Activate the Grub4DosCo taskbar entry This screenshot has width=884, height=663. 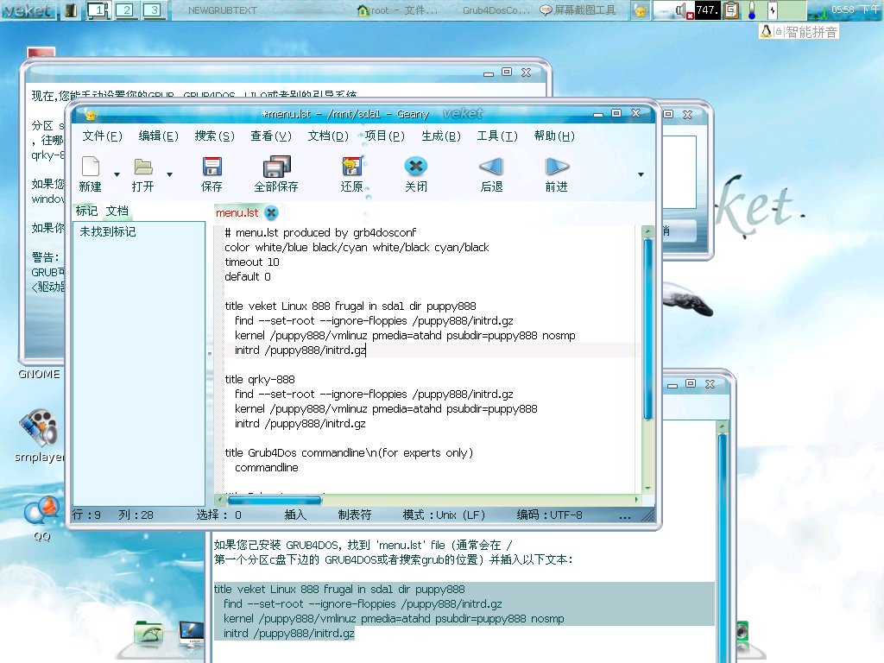pos(496,10)
